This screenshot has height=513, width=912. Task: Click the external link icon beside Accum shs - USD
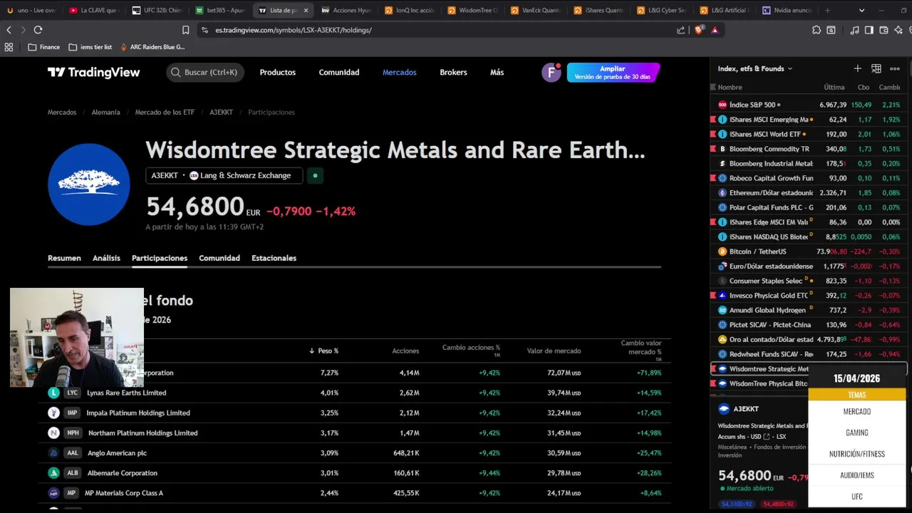coord(767,437)
